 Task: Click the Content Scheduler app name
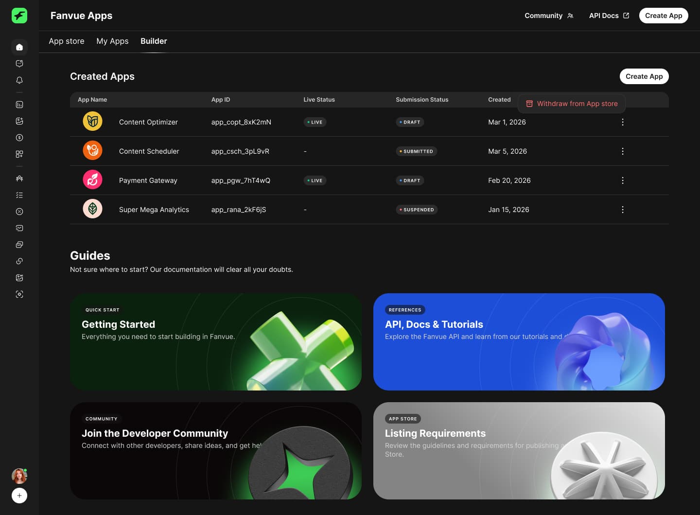point(149,151)
